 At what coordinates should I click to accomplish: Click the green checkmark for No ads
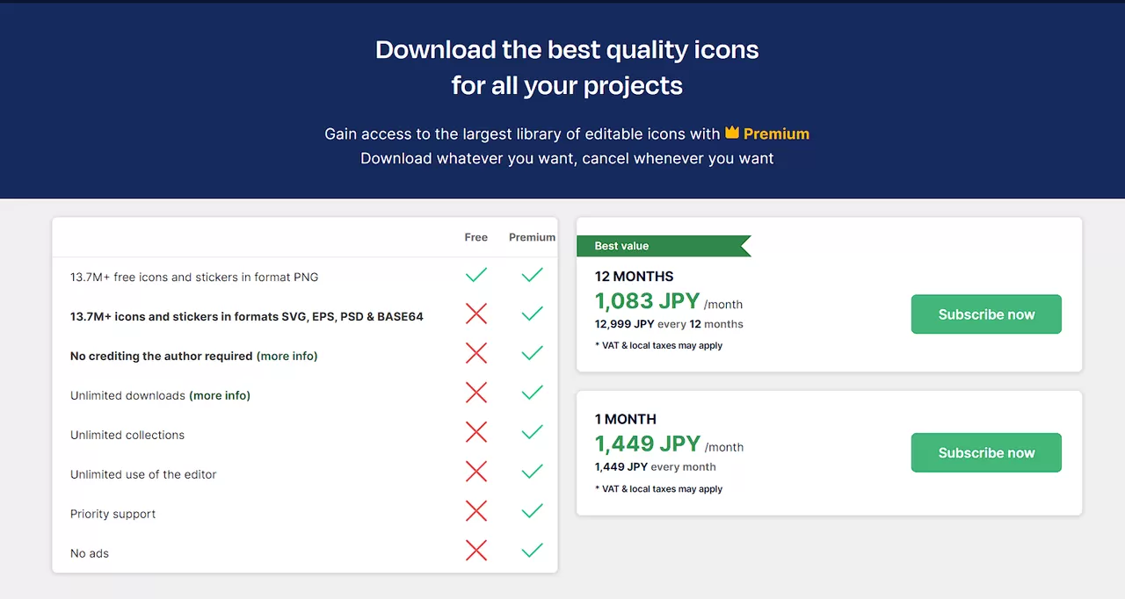point(532,550)
